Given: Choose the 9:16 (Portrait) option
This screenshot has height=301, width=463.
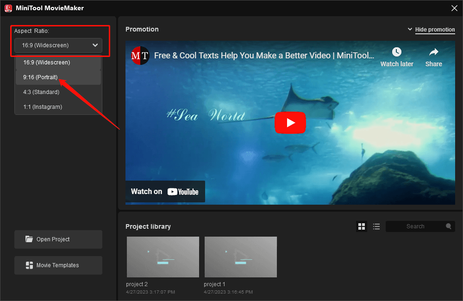Looking at the screenshot, I should [58, 77].
